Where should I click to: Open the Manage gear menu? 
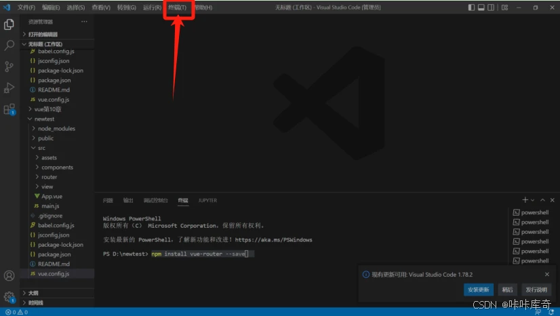(9, 297)
